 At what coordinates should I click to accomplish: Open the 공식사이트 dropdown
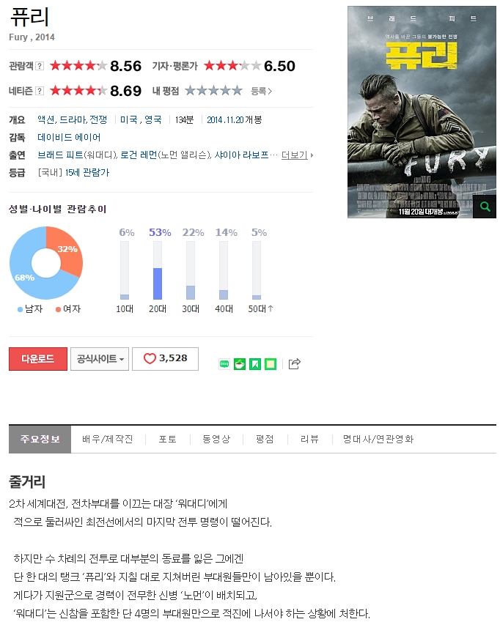click(x=100, y=359)
